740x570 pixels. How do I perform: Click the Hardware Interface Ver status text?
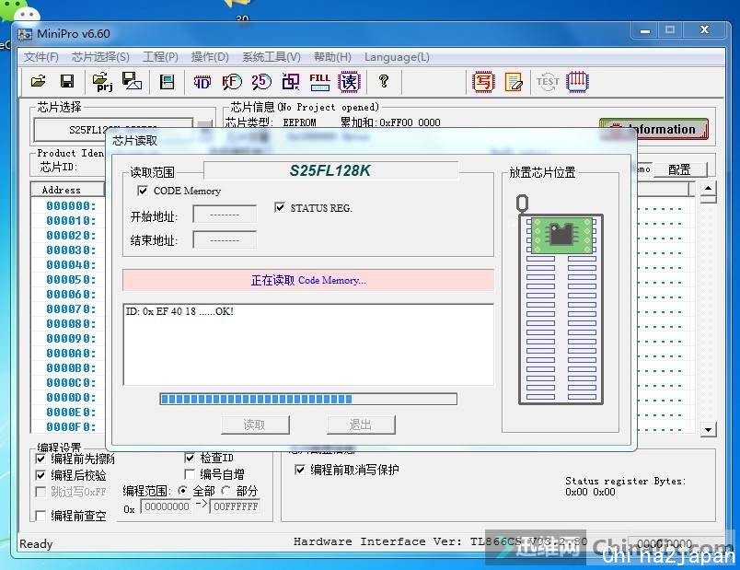(x=440, y=541)
